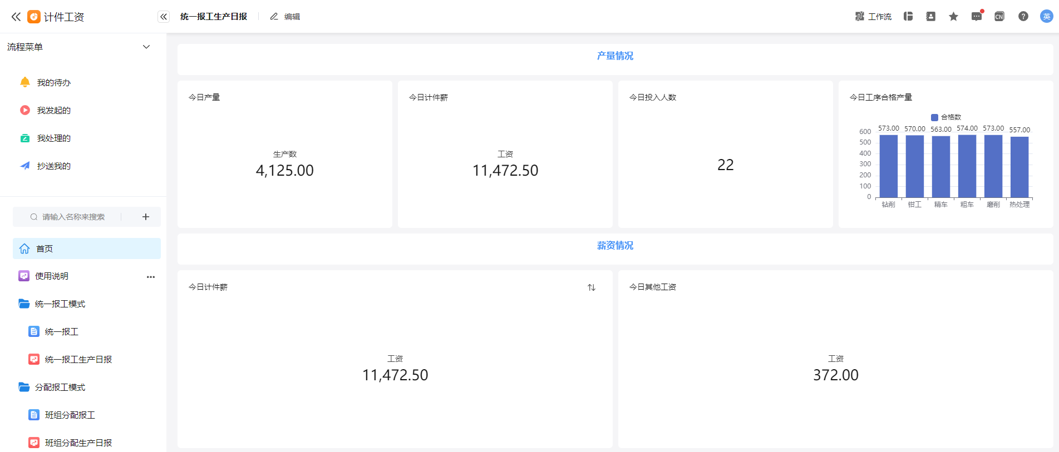Click the 11,472.50 value in top 今日计件薪 card
This screenshot has height=452, width=1059.
(x=505, y=171)
